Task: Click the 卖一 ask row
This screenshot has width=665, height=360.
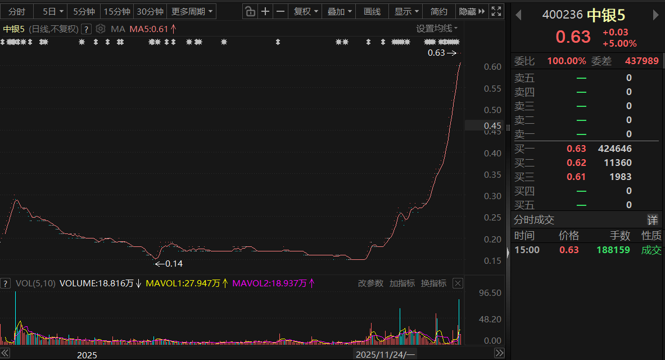Action: (x=586, y=134)
